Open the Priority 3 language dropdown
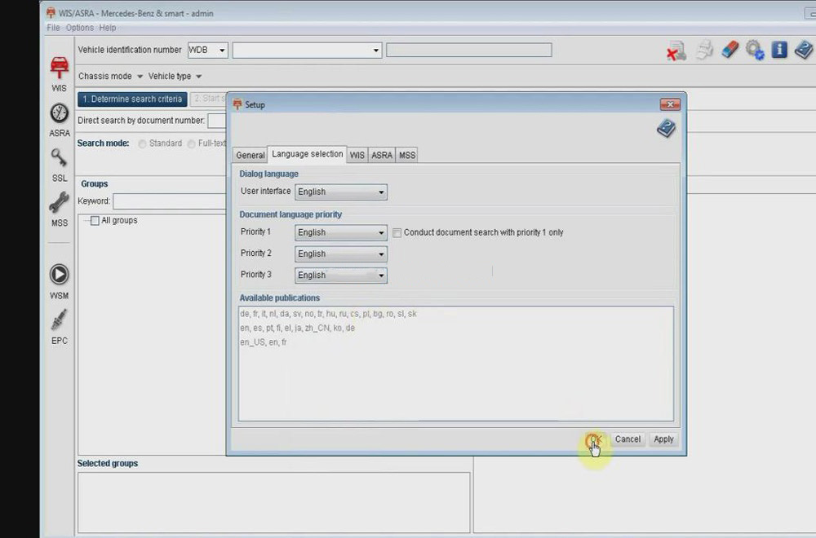 pos(341,275)
